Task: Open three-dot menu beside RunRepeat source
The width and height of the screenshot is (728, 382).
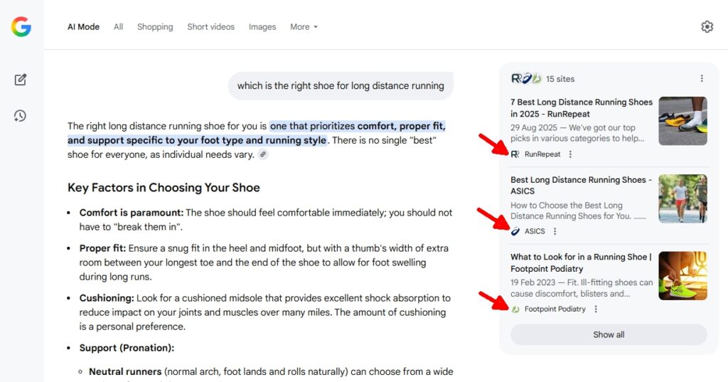Action: point(570,154)
